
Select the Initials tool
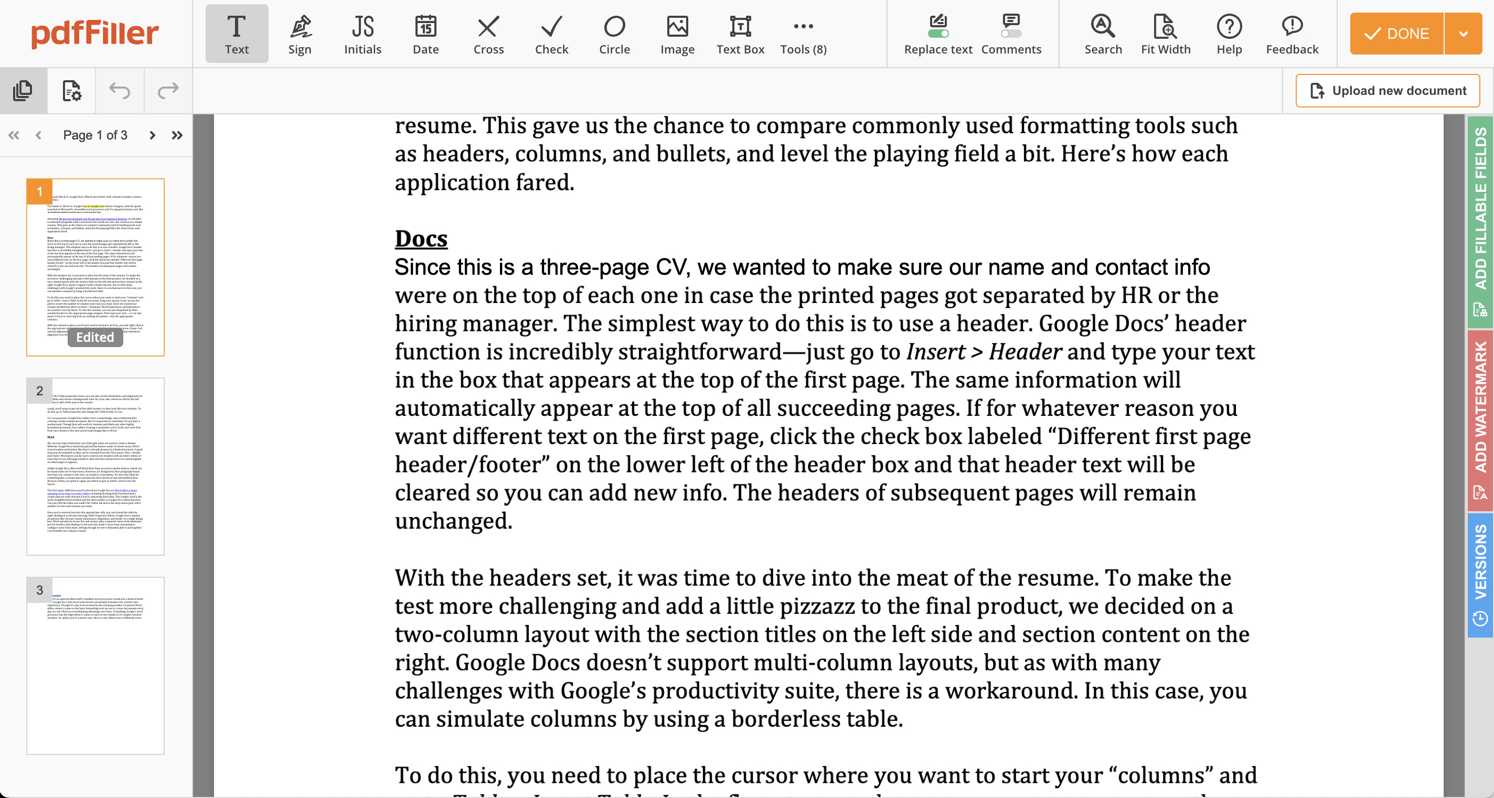click(x=361, y=35)
